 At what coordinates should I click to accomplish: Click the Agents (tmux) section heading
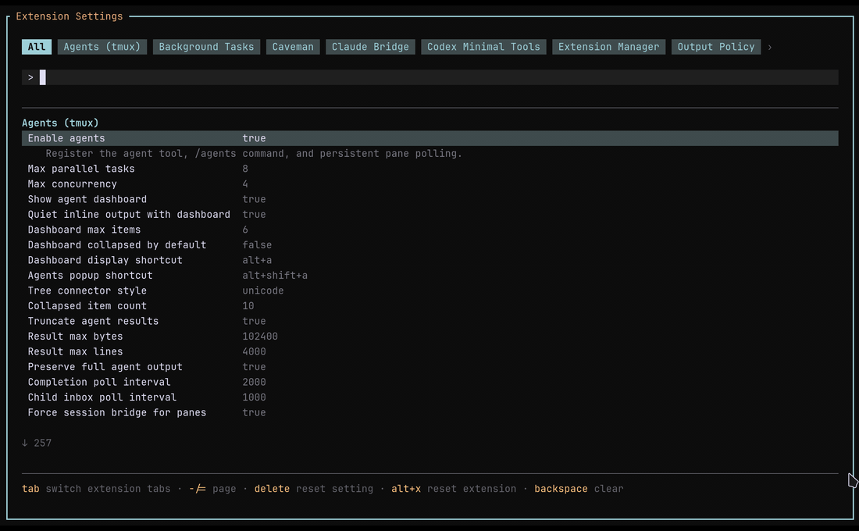coord(60,123)
